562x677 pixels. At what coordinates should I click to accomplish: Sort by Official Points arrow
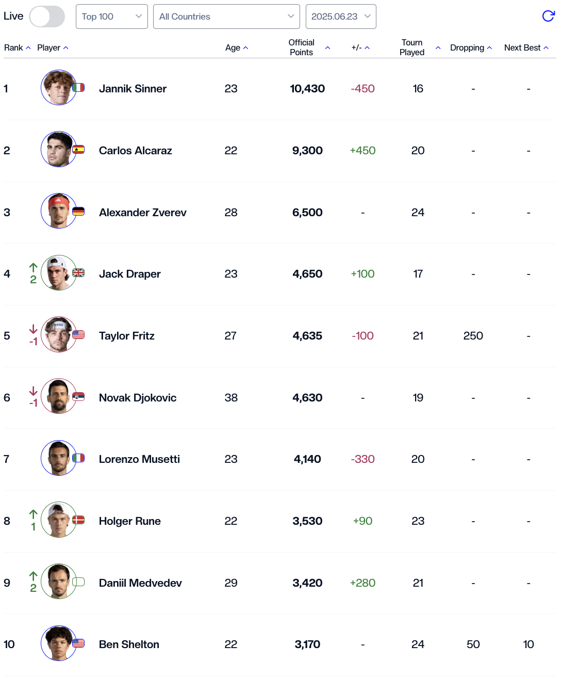tap(327, 48)
